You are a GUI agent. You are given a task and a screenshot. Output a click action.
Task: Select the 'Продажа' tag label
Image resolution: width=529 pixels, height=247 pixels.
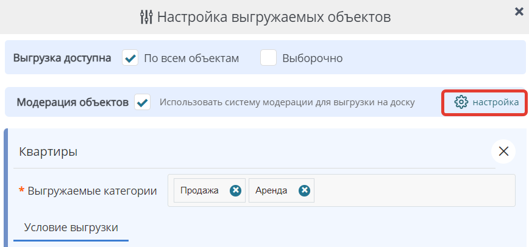pyautogui.click(x=199, y=190)
